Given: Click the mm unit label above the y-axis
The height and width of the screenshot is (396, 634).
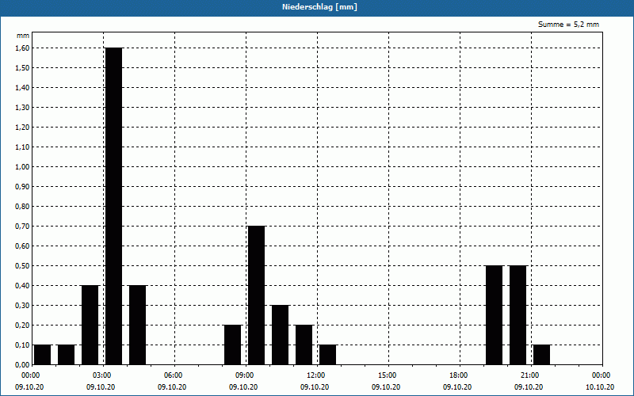Looking at the screenshot, I should 23,36.
